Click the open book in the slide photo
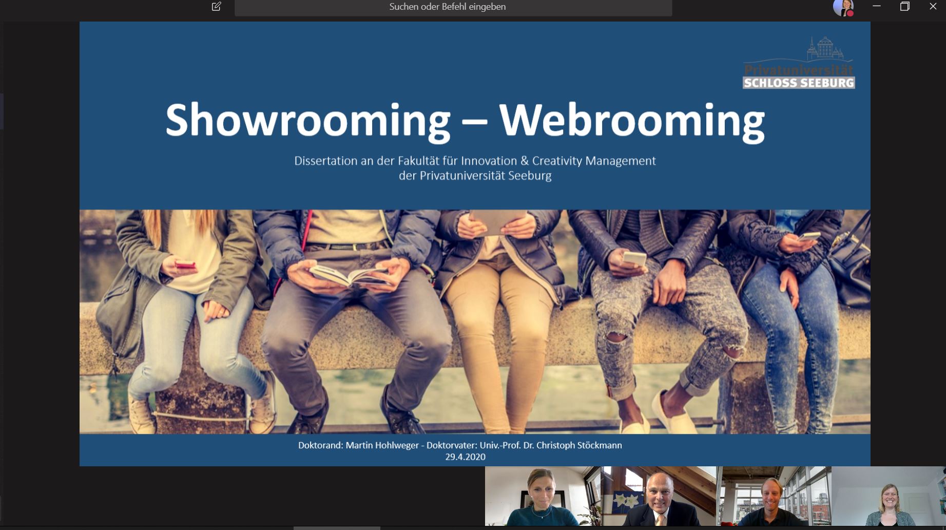This screenshot has width=946, height=530. [349, 275]
